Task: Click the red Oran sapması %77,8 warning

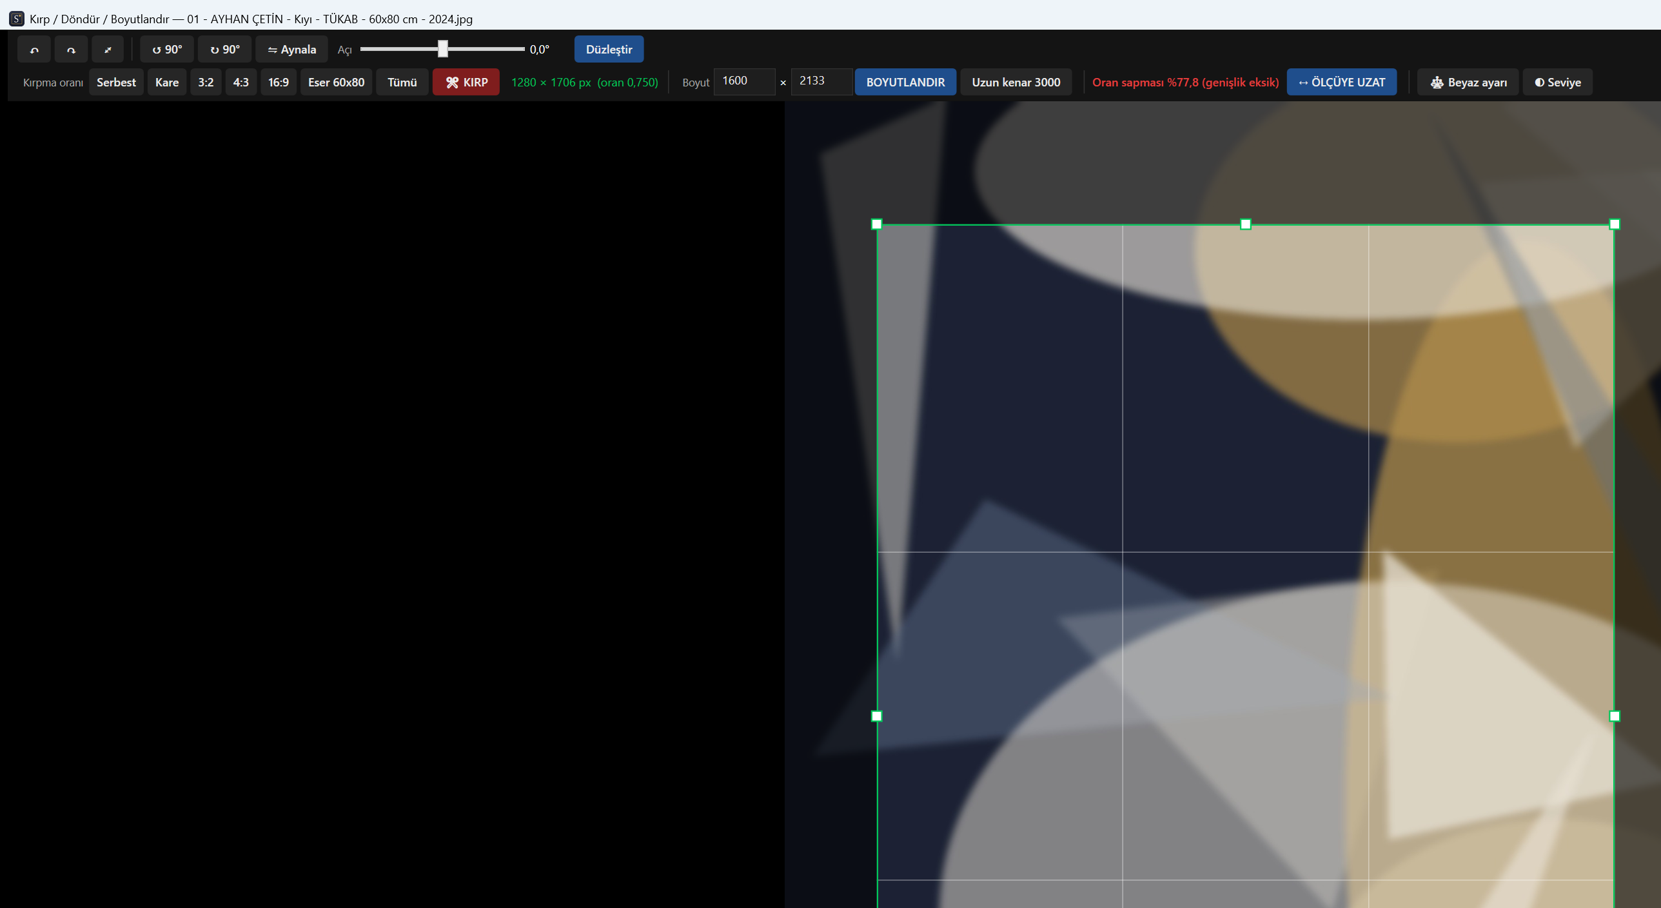Action: tap(1185, 83)
